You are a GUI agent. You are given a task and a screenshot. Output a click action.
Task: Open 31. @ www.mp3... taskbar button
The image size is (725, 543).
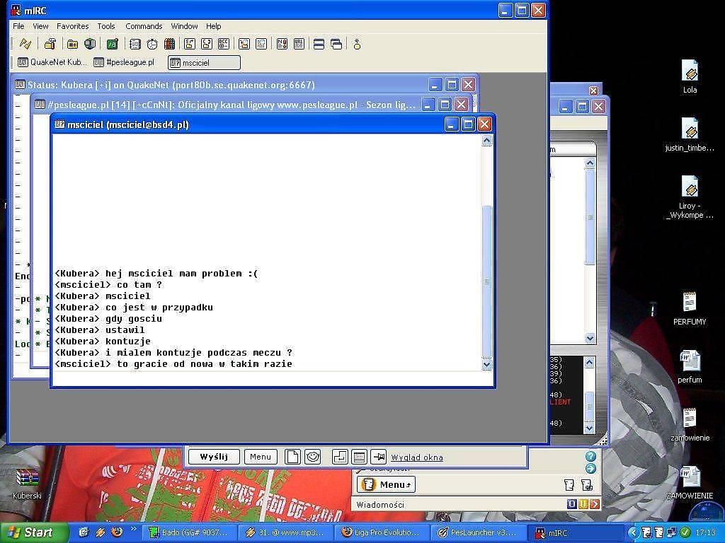[x=286, y=532]
